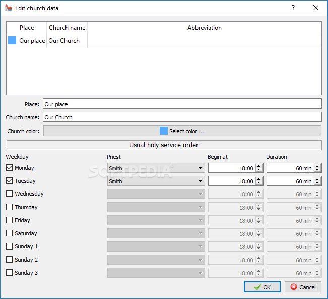This screenshot has width=328, height=299.
Task: Decrease the Tuesday begin time with down arrow
Action: (259, 183)
